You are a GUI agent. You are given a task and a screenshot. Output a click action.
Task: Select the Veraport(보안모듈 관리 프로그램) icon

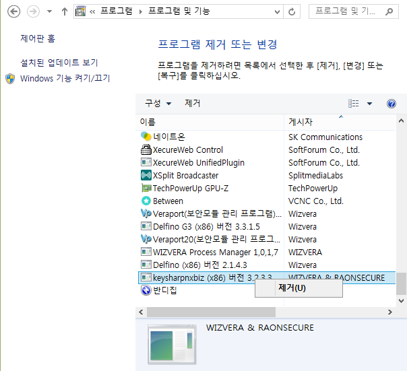146,213
